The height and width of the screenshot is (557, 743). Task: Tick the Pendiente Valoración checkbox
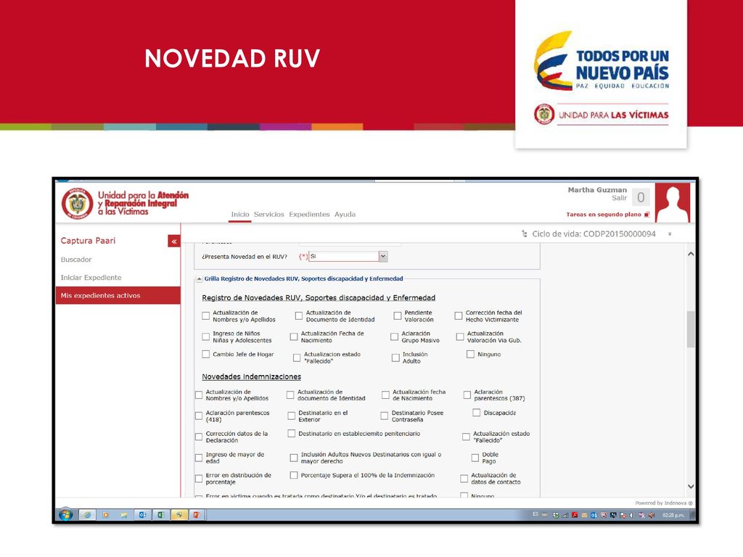398,316
